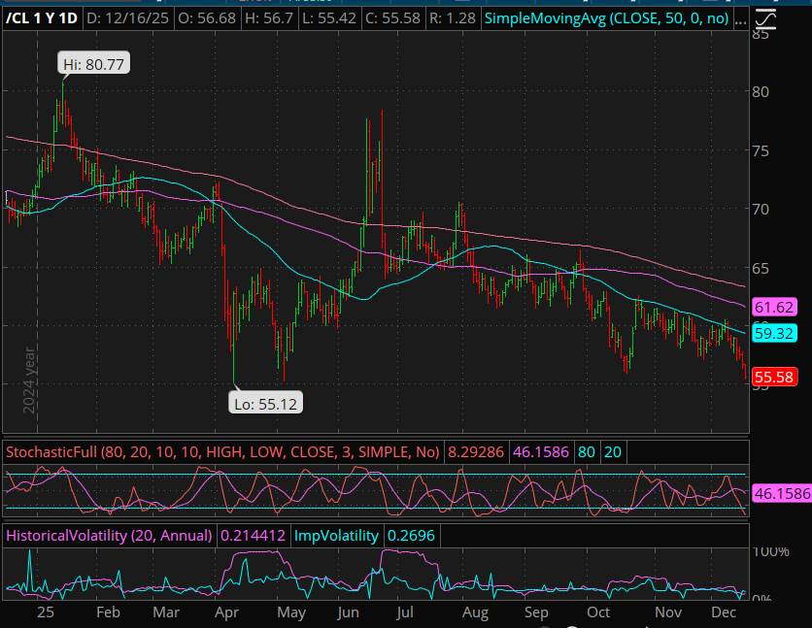Click the Lo: 55.12 price bubble

coord(266,404)
